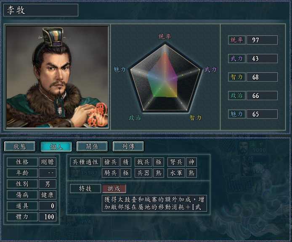Open the 狀態 tab
The width and height of the screenshot is (292, 242).
click(x=20, y=146)
